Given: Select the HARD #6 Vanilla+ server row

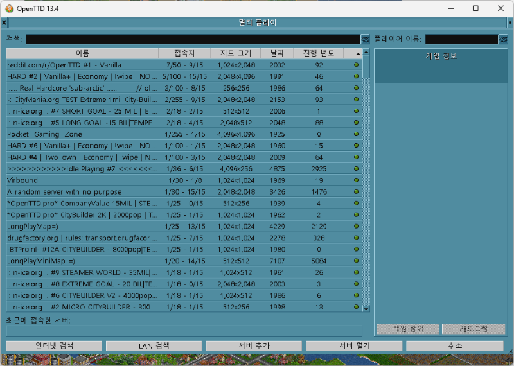Looking at the screenshot, I should [x=184, y=146].
